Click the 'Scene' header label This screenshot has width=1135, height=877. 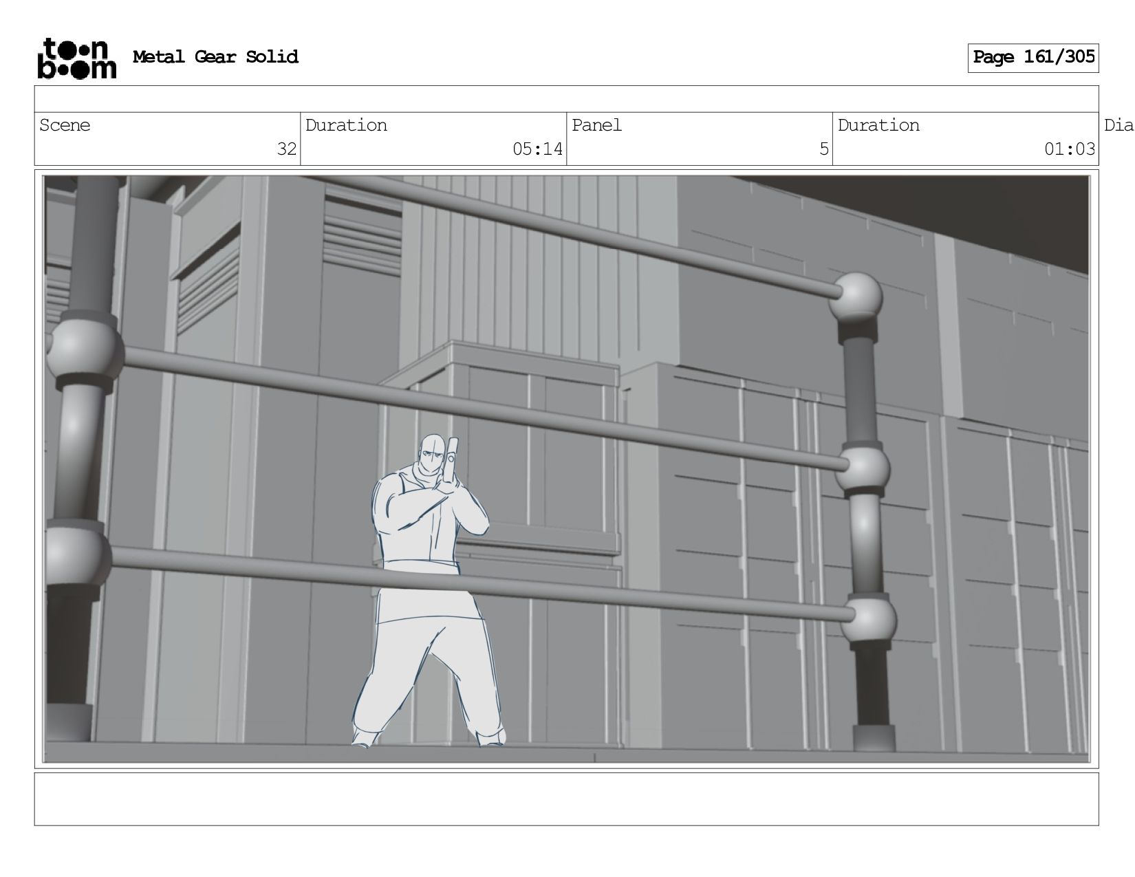coord(65,125)
